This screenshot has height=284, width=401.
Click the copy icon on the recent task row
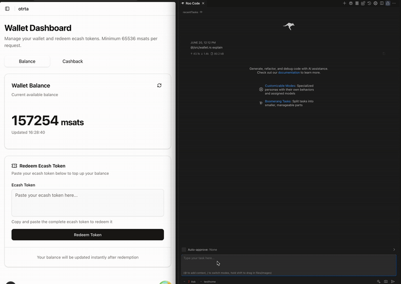[x=384, y=54]
